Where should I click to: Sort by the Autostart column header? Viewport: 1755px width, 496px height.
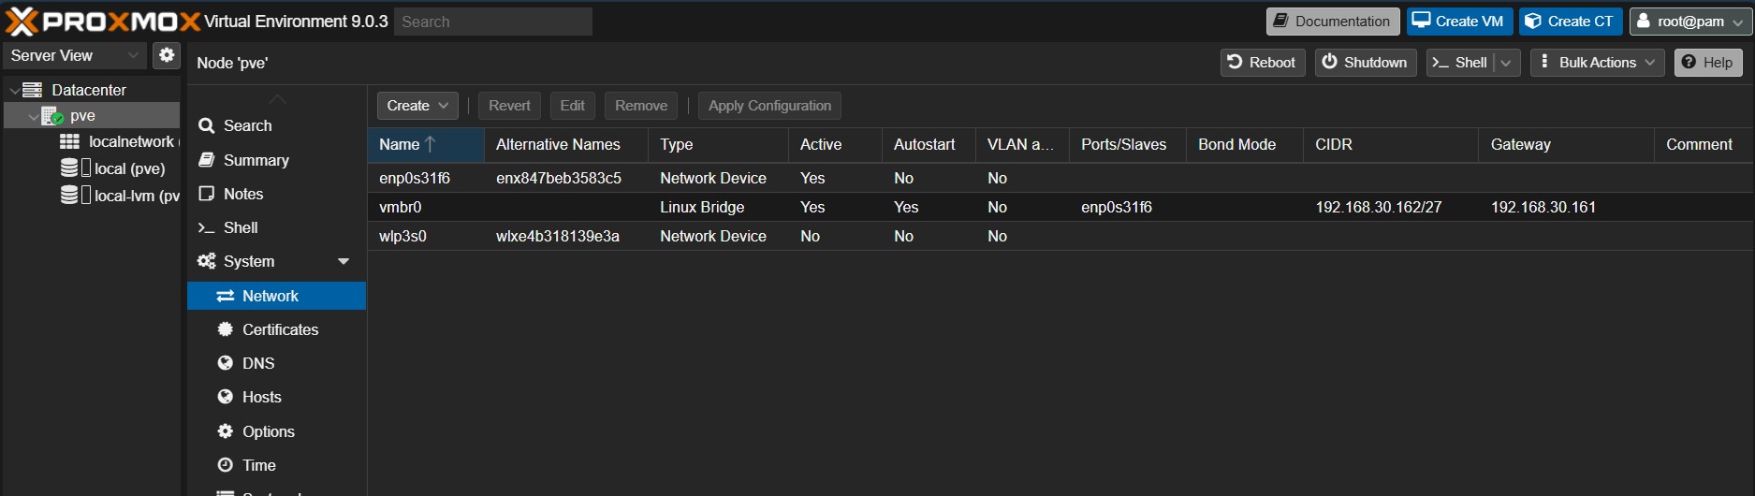929,145
